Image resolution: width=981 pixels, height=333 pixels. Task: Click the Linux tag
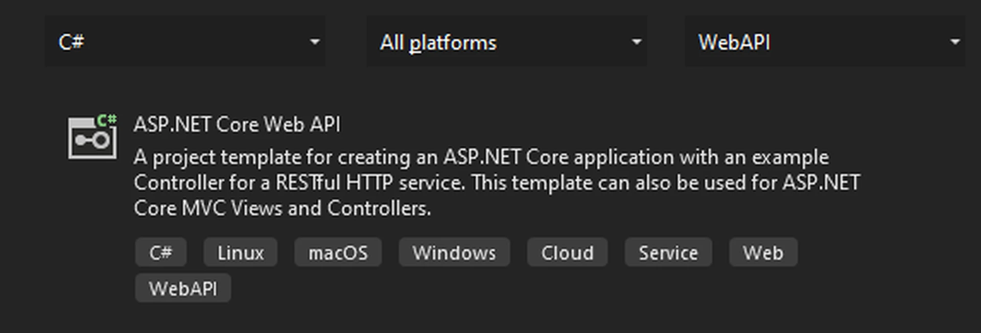coord(240,252)
